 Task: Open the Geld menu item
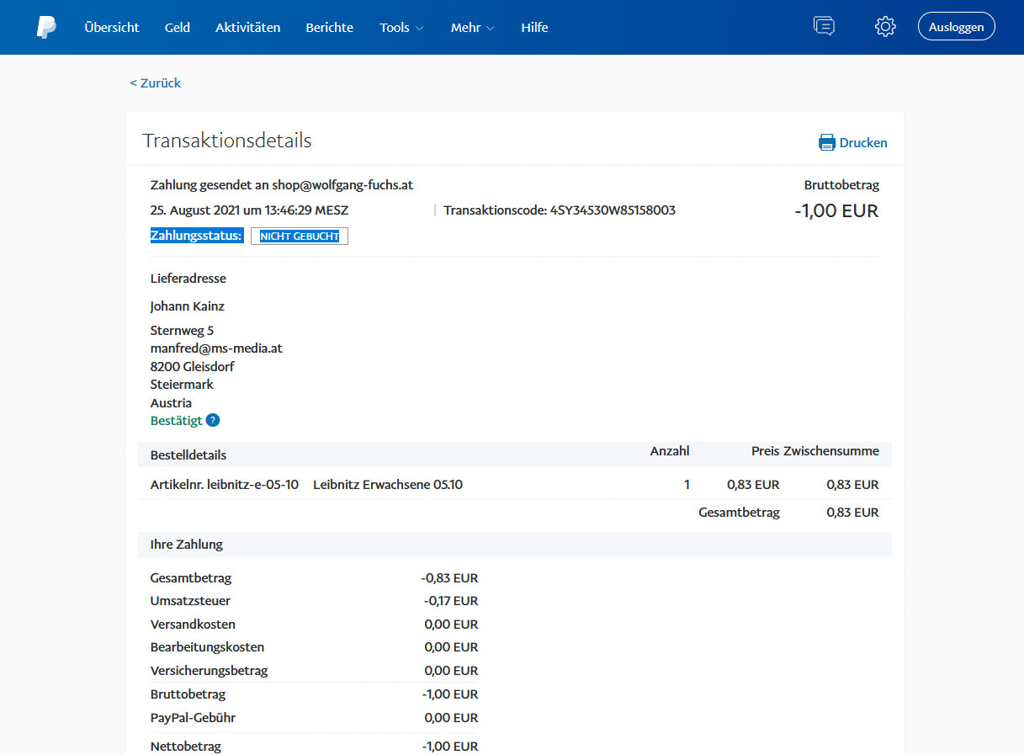(x=178, y=28)
